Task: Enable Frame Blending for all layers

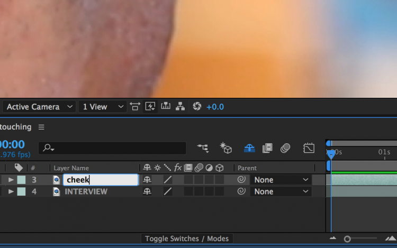Action: click(x=267, y=148)
